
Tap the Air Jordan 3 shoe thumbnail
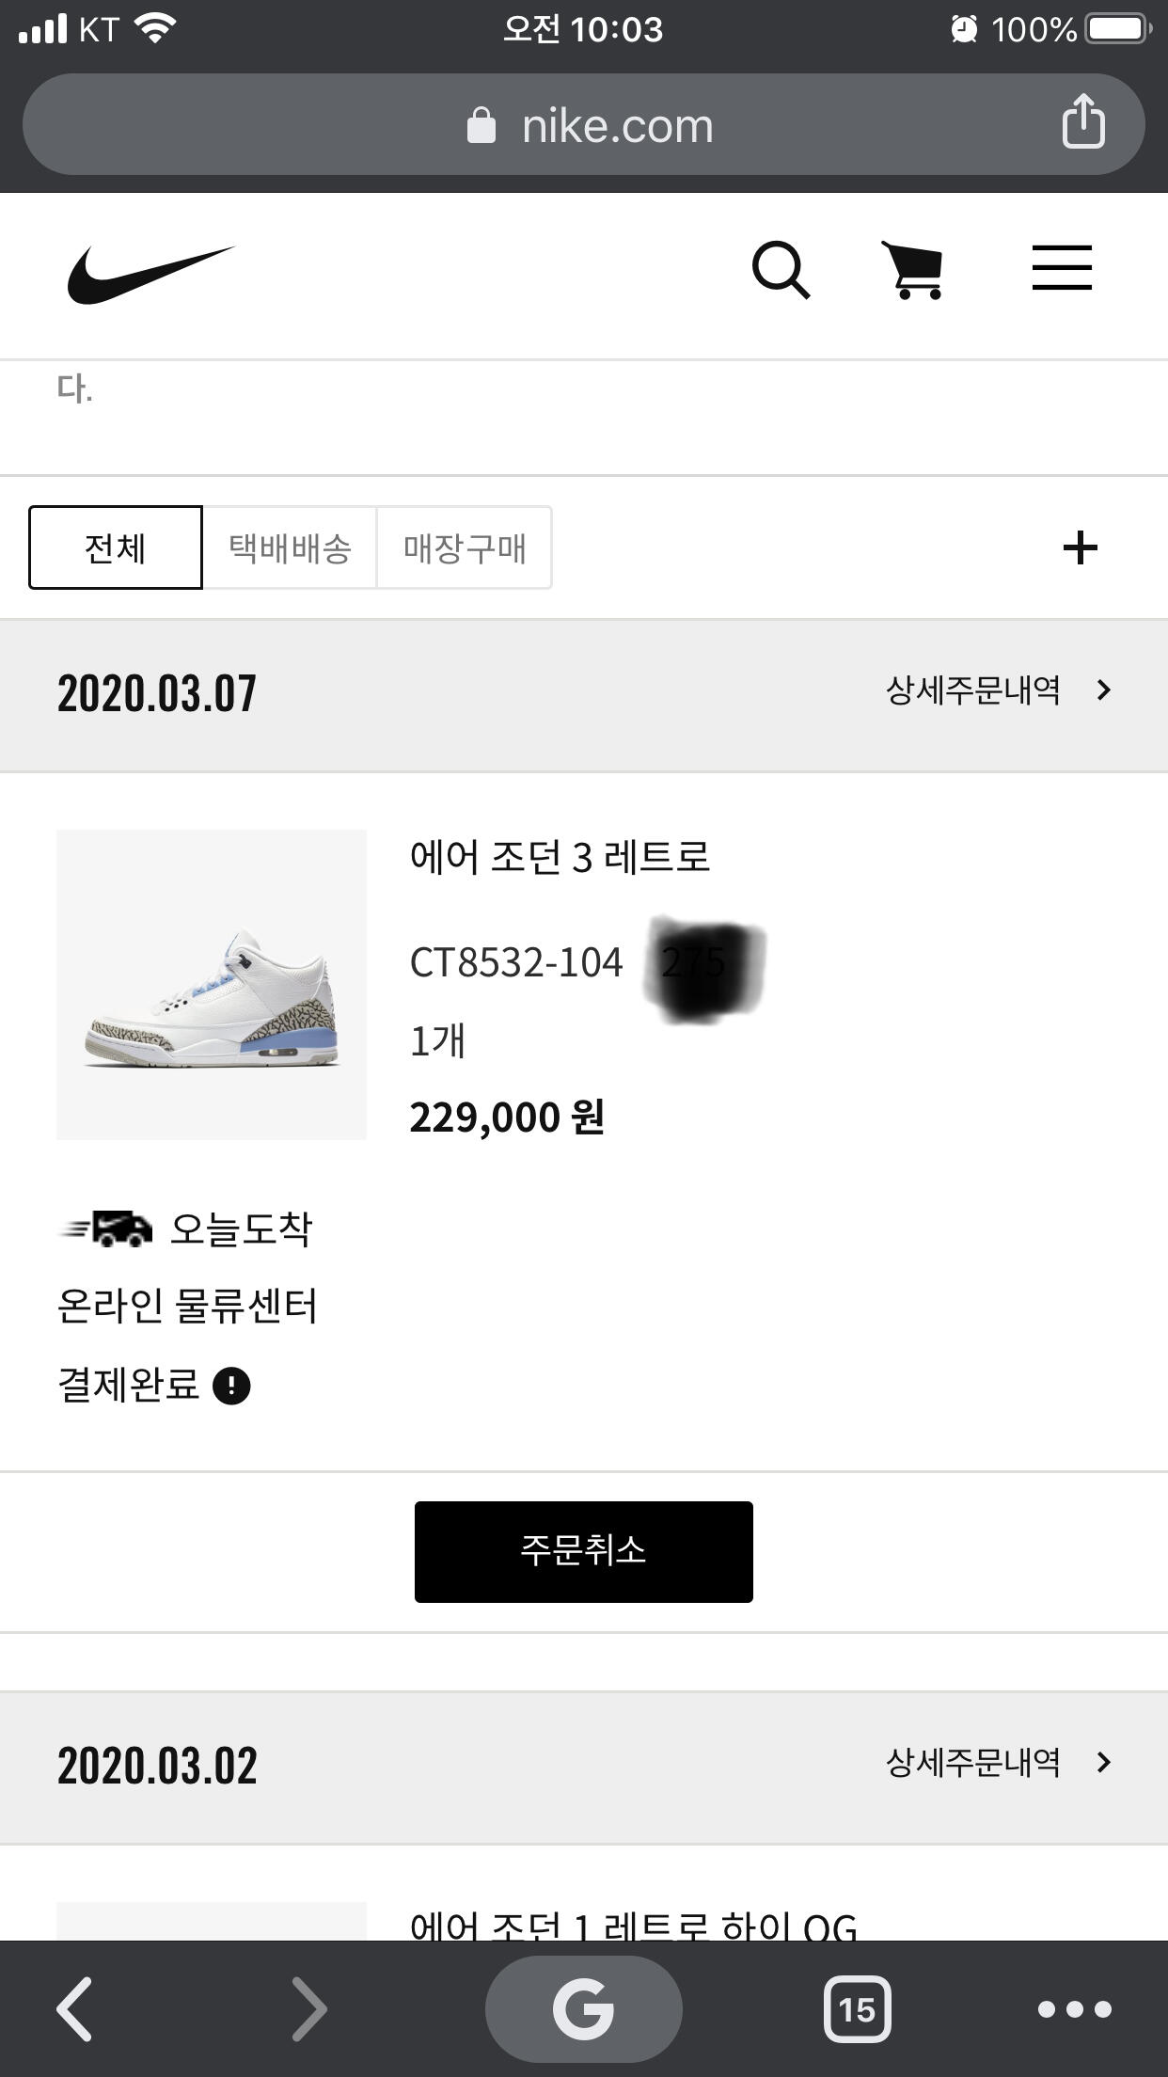click(212, 984)
